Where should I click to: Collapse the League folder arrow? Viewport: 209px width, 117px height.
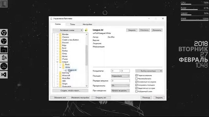click(57, 62)
